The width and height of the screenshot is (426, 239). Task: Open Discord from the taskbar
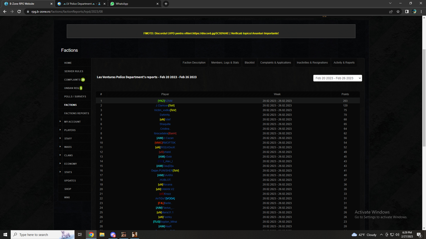(113, 235)
